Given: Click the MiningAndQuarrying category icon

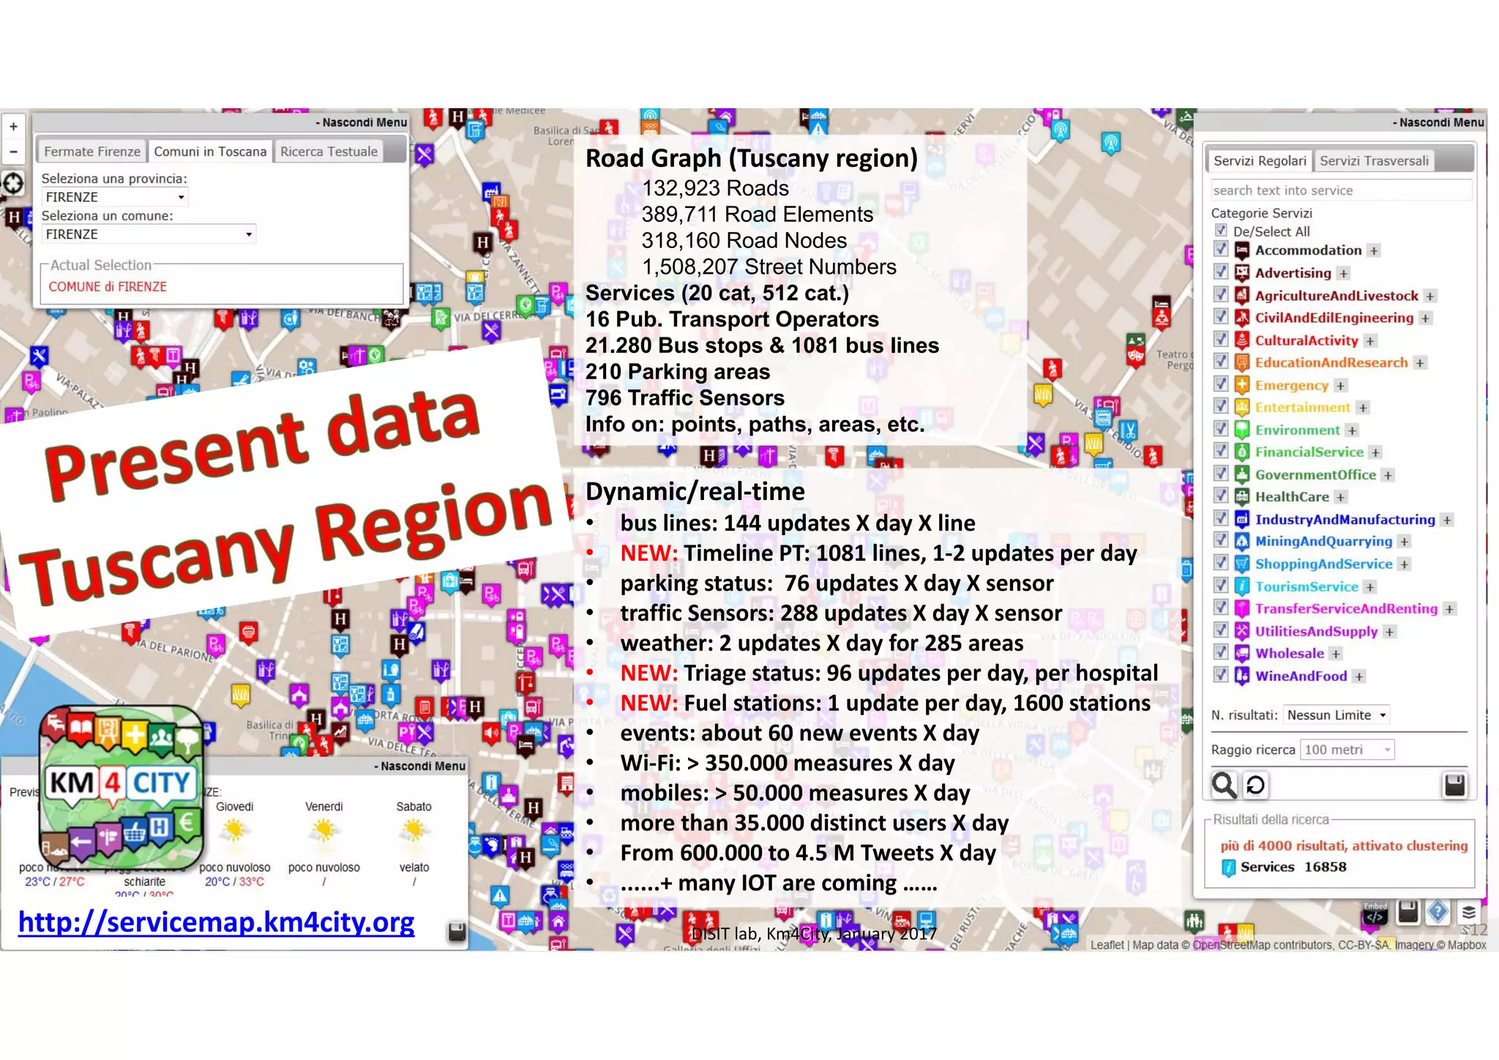Looking at the screenshot, I should click(x=1241, y=542).
